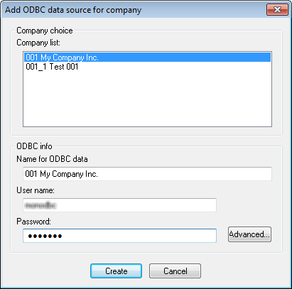This screenshot has height=289, width=292.
Task: Click the Name for ODBC data label
Action: [x=52, y=159]
